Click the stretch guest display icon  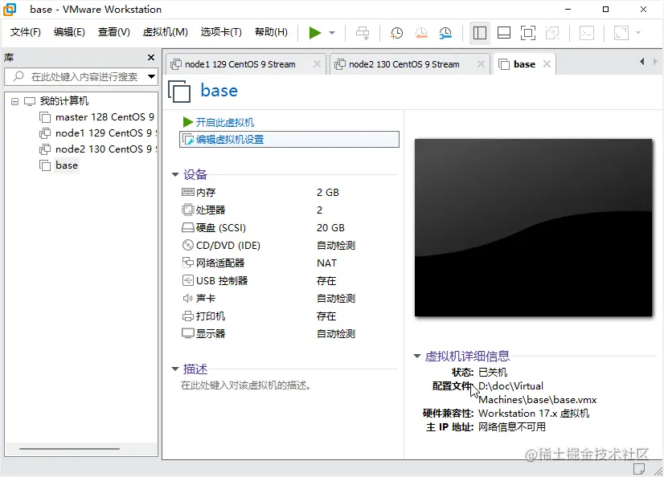tap(621, 33)
